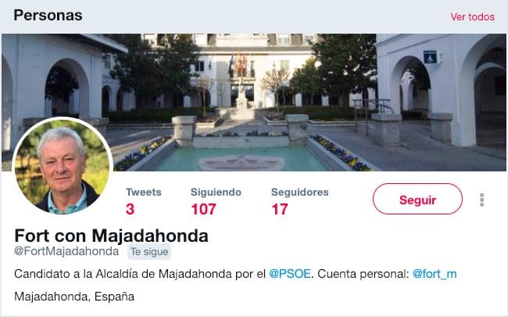Select the Fort con Majadahonda profile name

pos(111,236)
